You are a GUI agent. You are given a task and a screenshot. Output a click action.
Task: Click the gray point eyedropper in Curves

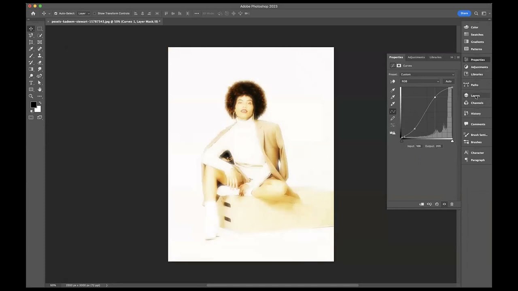(x=393, y=97)
